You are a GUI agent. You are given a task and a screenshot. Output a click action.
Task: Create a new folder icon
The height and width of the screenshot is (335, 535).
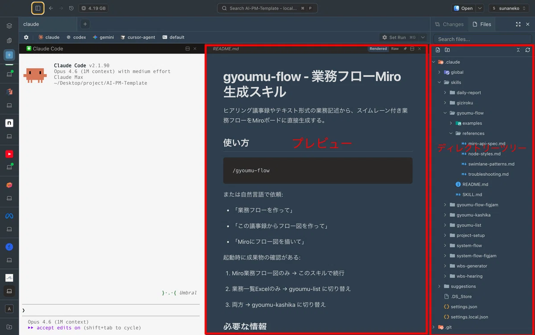[447, 50]
